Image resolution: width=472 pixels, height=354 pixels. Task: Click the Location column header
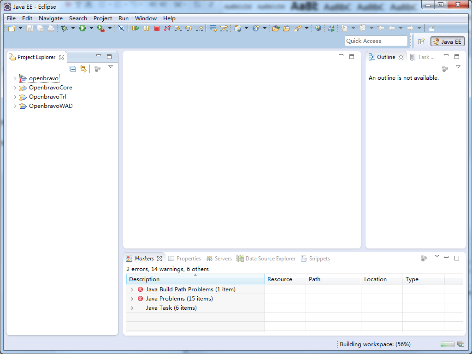[382, 279]
